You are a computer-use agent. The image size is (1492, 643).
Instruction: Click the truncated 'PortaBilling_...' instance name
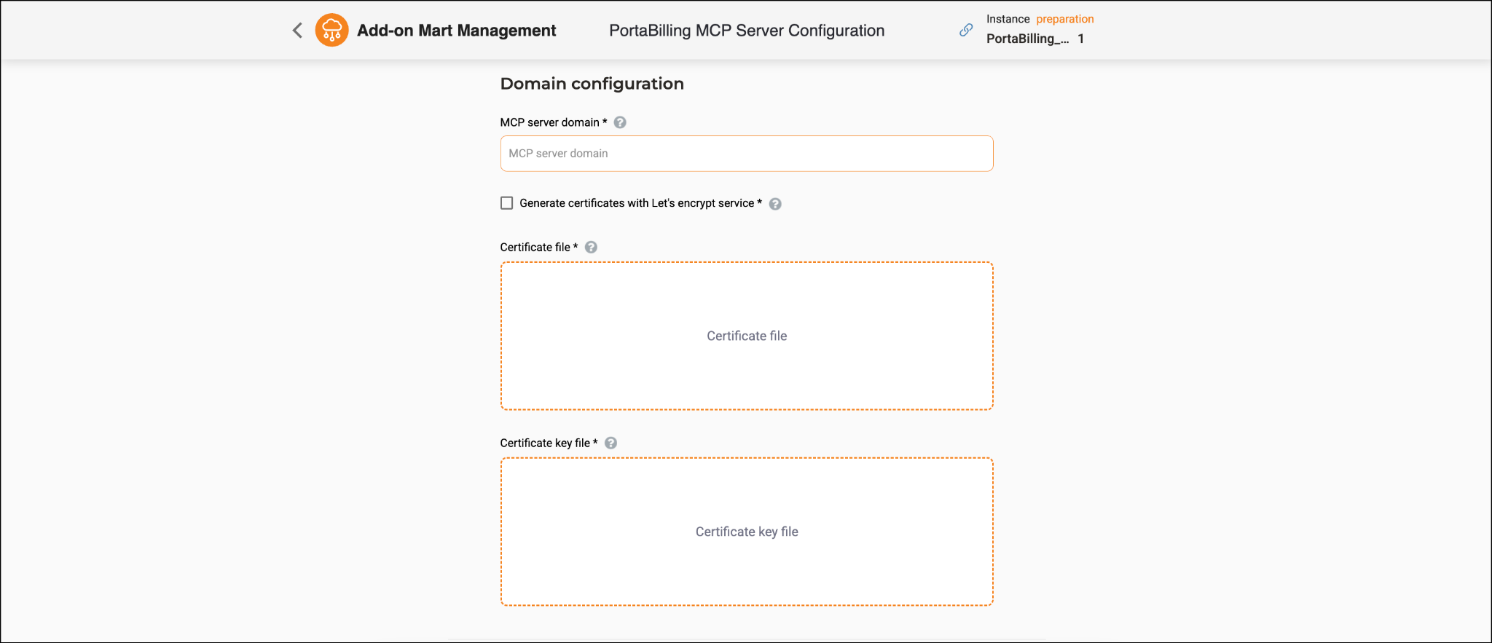1027,39
